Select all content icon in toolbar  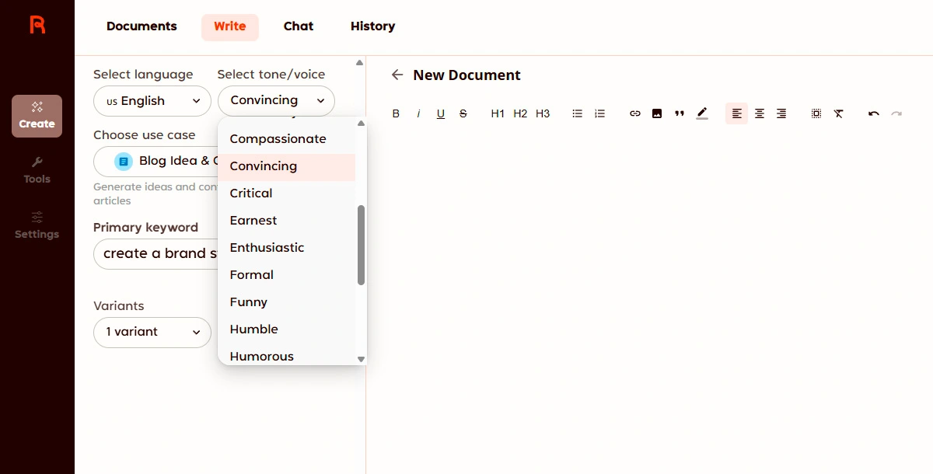coord(816,113)
